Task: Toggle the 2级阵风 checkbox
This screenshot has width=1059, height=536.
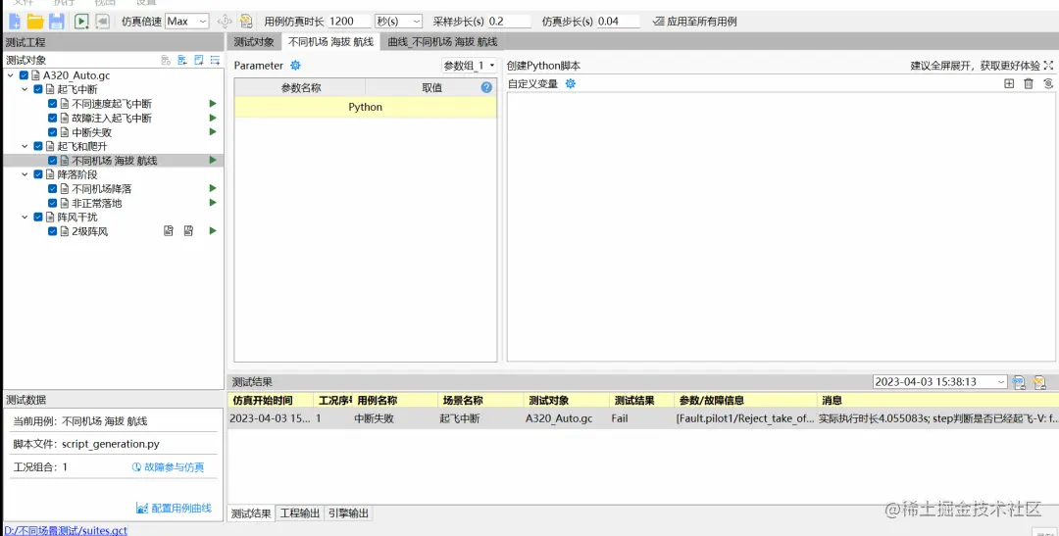Action: [x=53, y=231]
